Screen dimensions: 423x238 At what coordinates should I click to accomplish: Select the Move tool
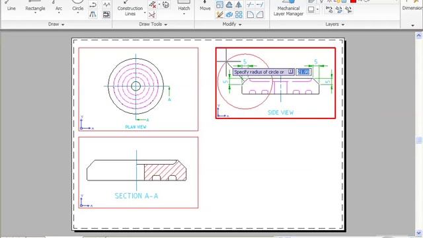205,6
